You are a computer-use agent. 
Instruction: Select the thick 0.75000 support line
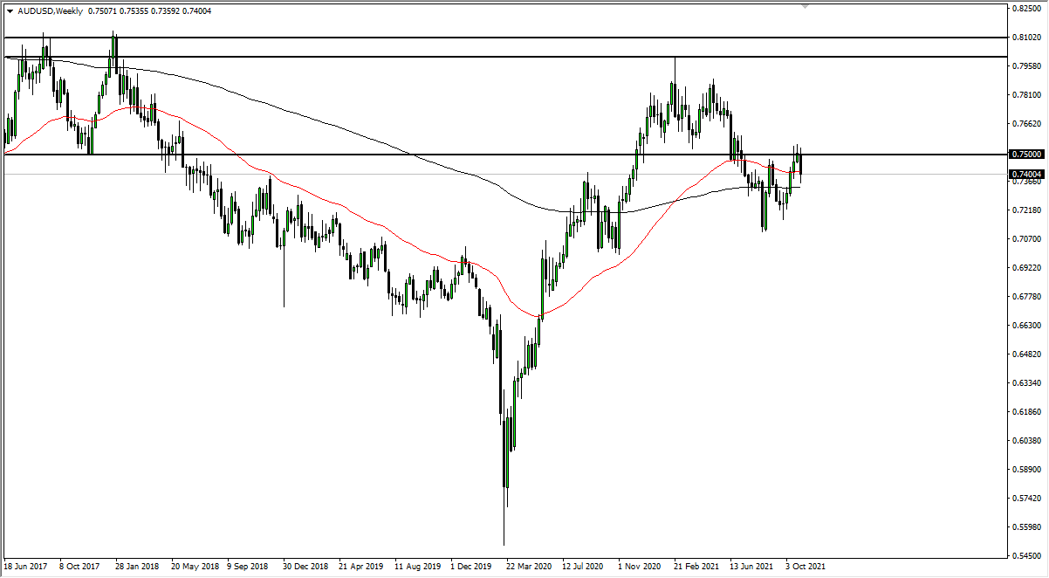pyautogui.click(x=524, y=154)
